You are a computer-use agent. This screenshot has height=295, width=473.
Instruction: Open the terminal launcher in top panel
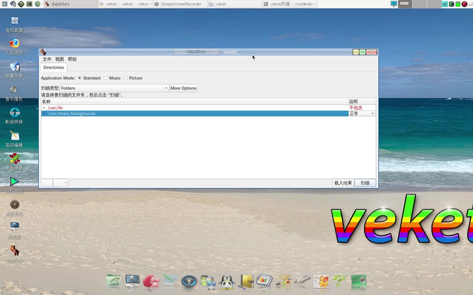pos(29,4)
